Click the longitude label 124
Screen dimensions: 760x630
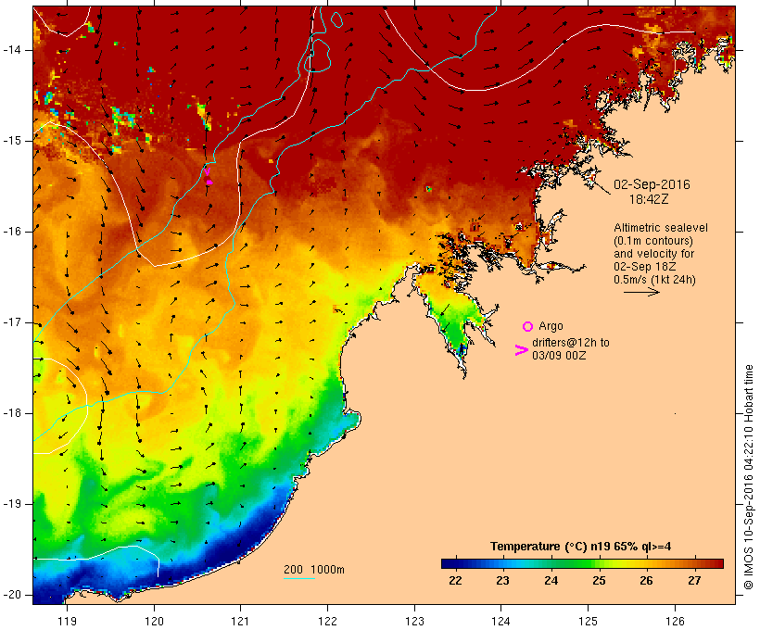tap(501, 621)
